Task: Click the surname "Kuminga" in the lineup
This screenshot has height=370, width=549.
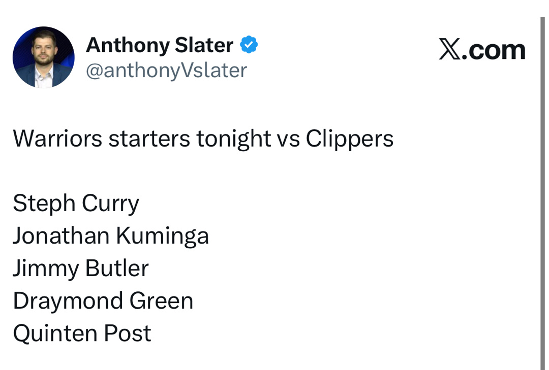Action: tap(162, 237)
